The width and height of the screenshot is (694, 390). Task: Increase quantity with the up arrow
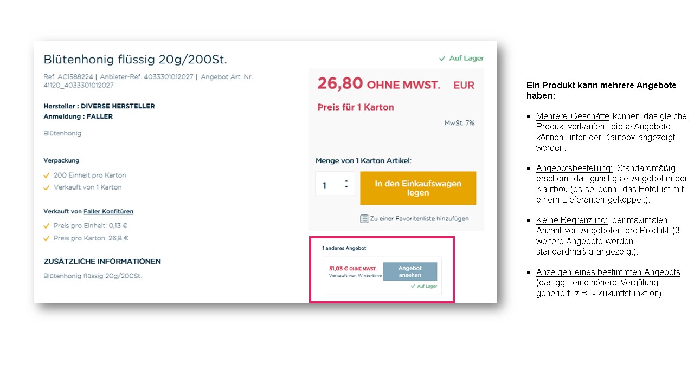tap(346, 181)
